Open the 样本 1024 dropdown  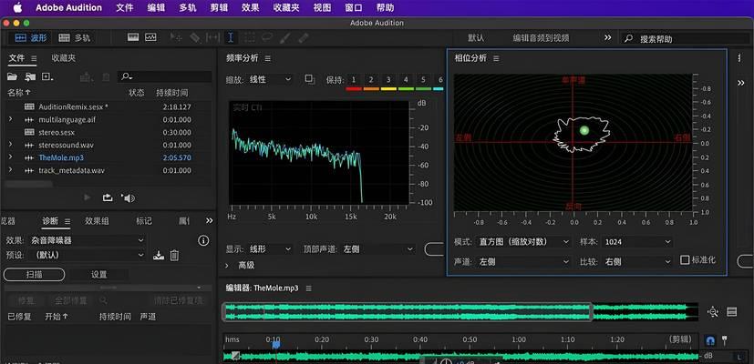coord(637,241)
